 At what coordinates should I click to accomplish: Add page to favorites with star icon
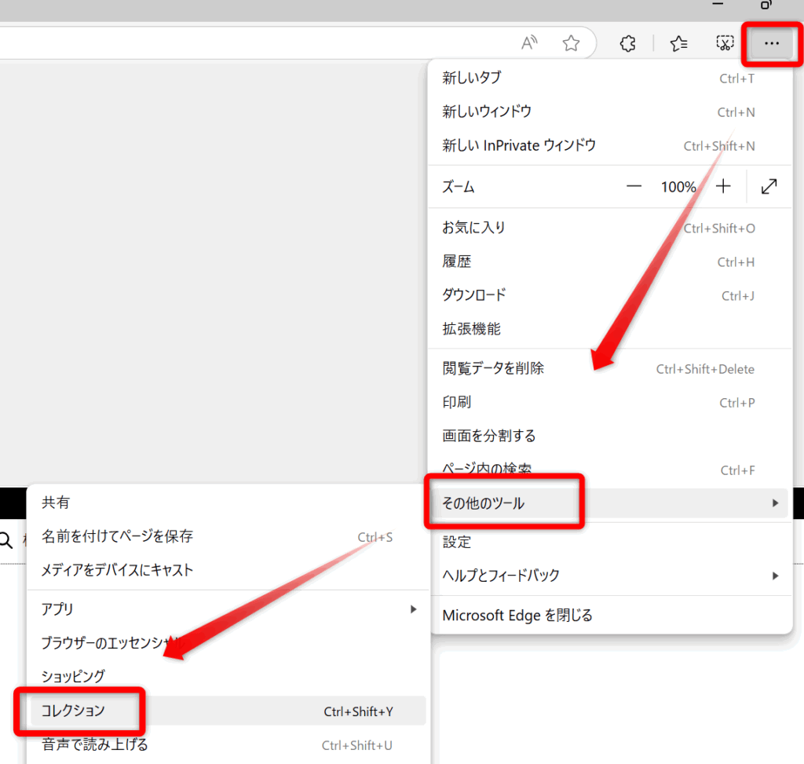[571, 43]
